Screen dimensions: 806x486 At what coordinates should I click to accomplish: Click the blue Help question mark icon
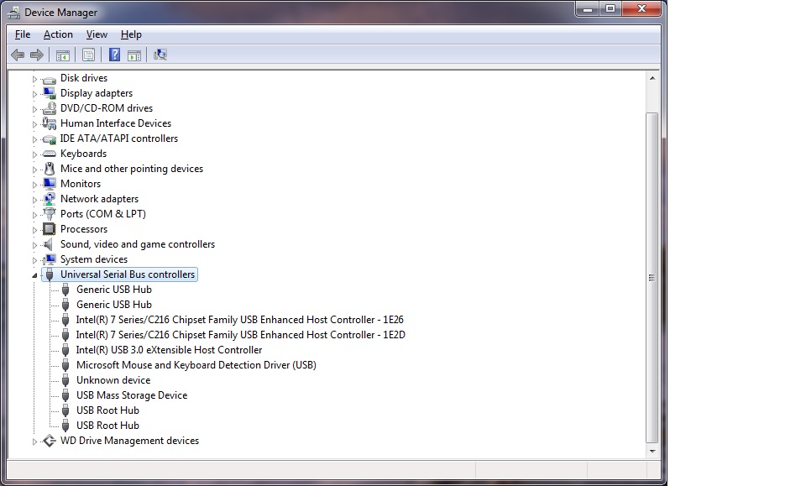pos(114,55)
